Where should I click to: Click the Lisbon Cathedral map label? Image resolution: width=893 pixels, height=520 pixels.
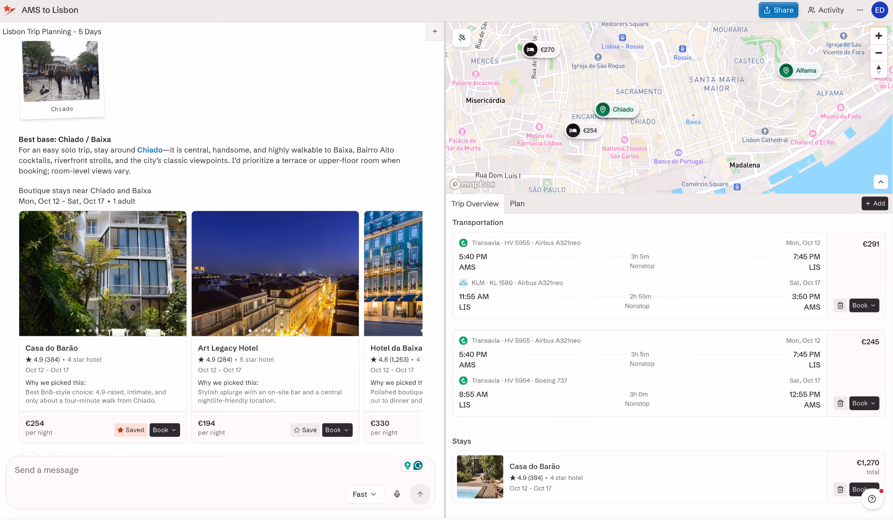coord(765,140)
